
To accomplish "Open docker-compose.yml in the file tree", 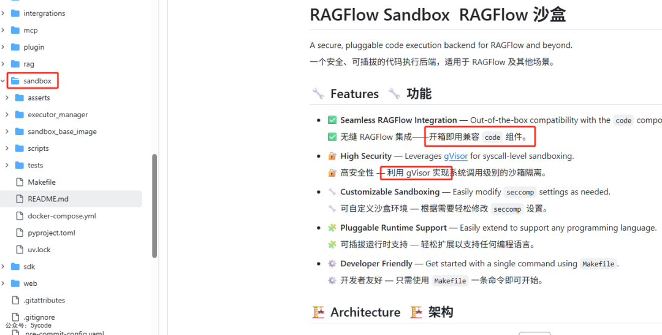I will tap(62, 216).
